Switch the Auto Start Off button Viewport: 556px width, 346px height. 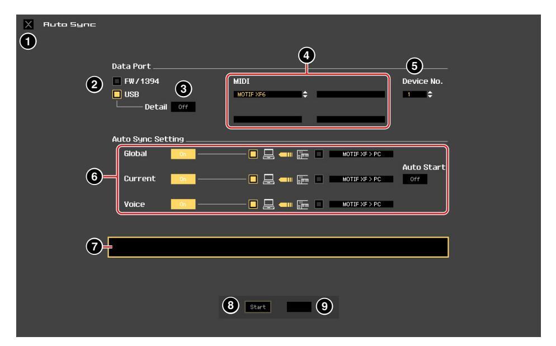coord(414,179)
